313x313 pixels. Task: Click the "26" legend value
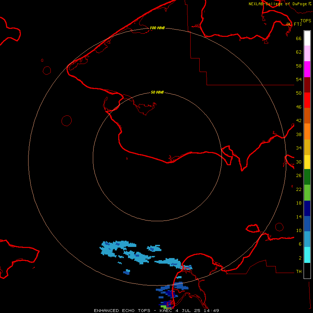coord(299,176)
